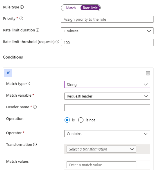Choose the "is not" operation radio button

[81, 120]
